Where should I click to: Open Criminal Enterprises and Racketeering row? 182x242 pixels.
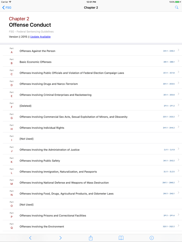click(91, 94)
